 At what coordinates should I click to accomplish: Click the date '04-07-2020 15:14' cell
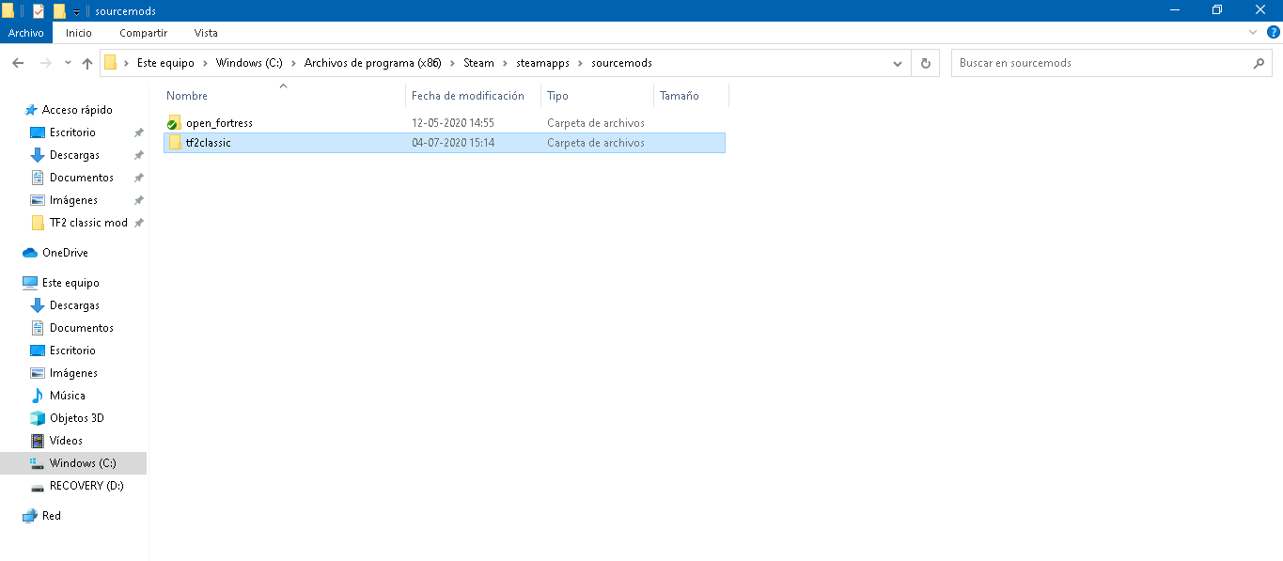click(453, 143)
